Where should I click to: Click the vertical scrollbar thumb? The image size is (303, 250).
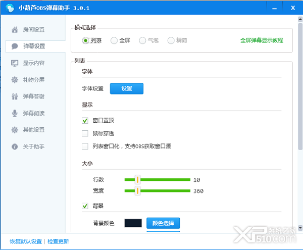click(x=300, y=86)
